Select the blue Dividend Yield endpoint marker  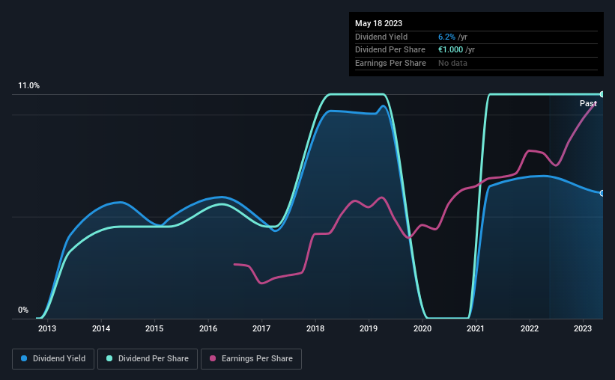point(602,193)
